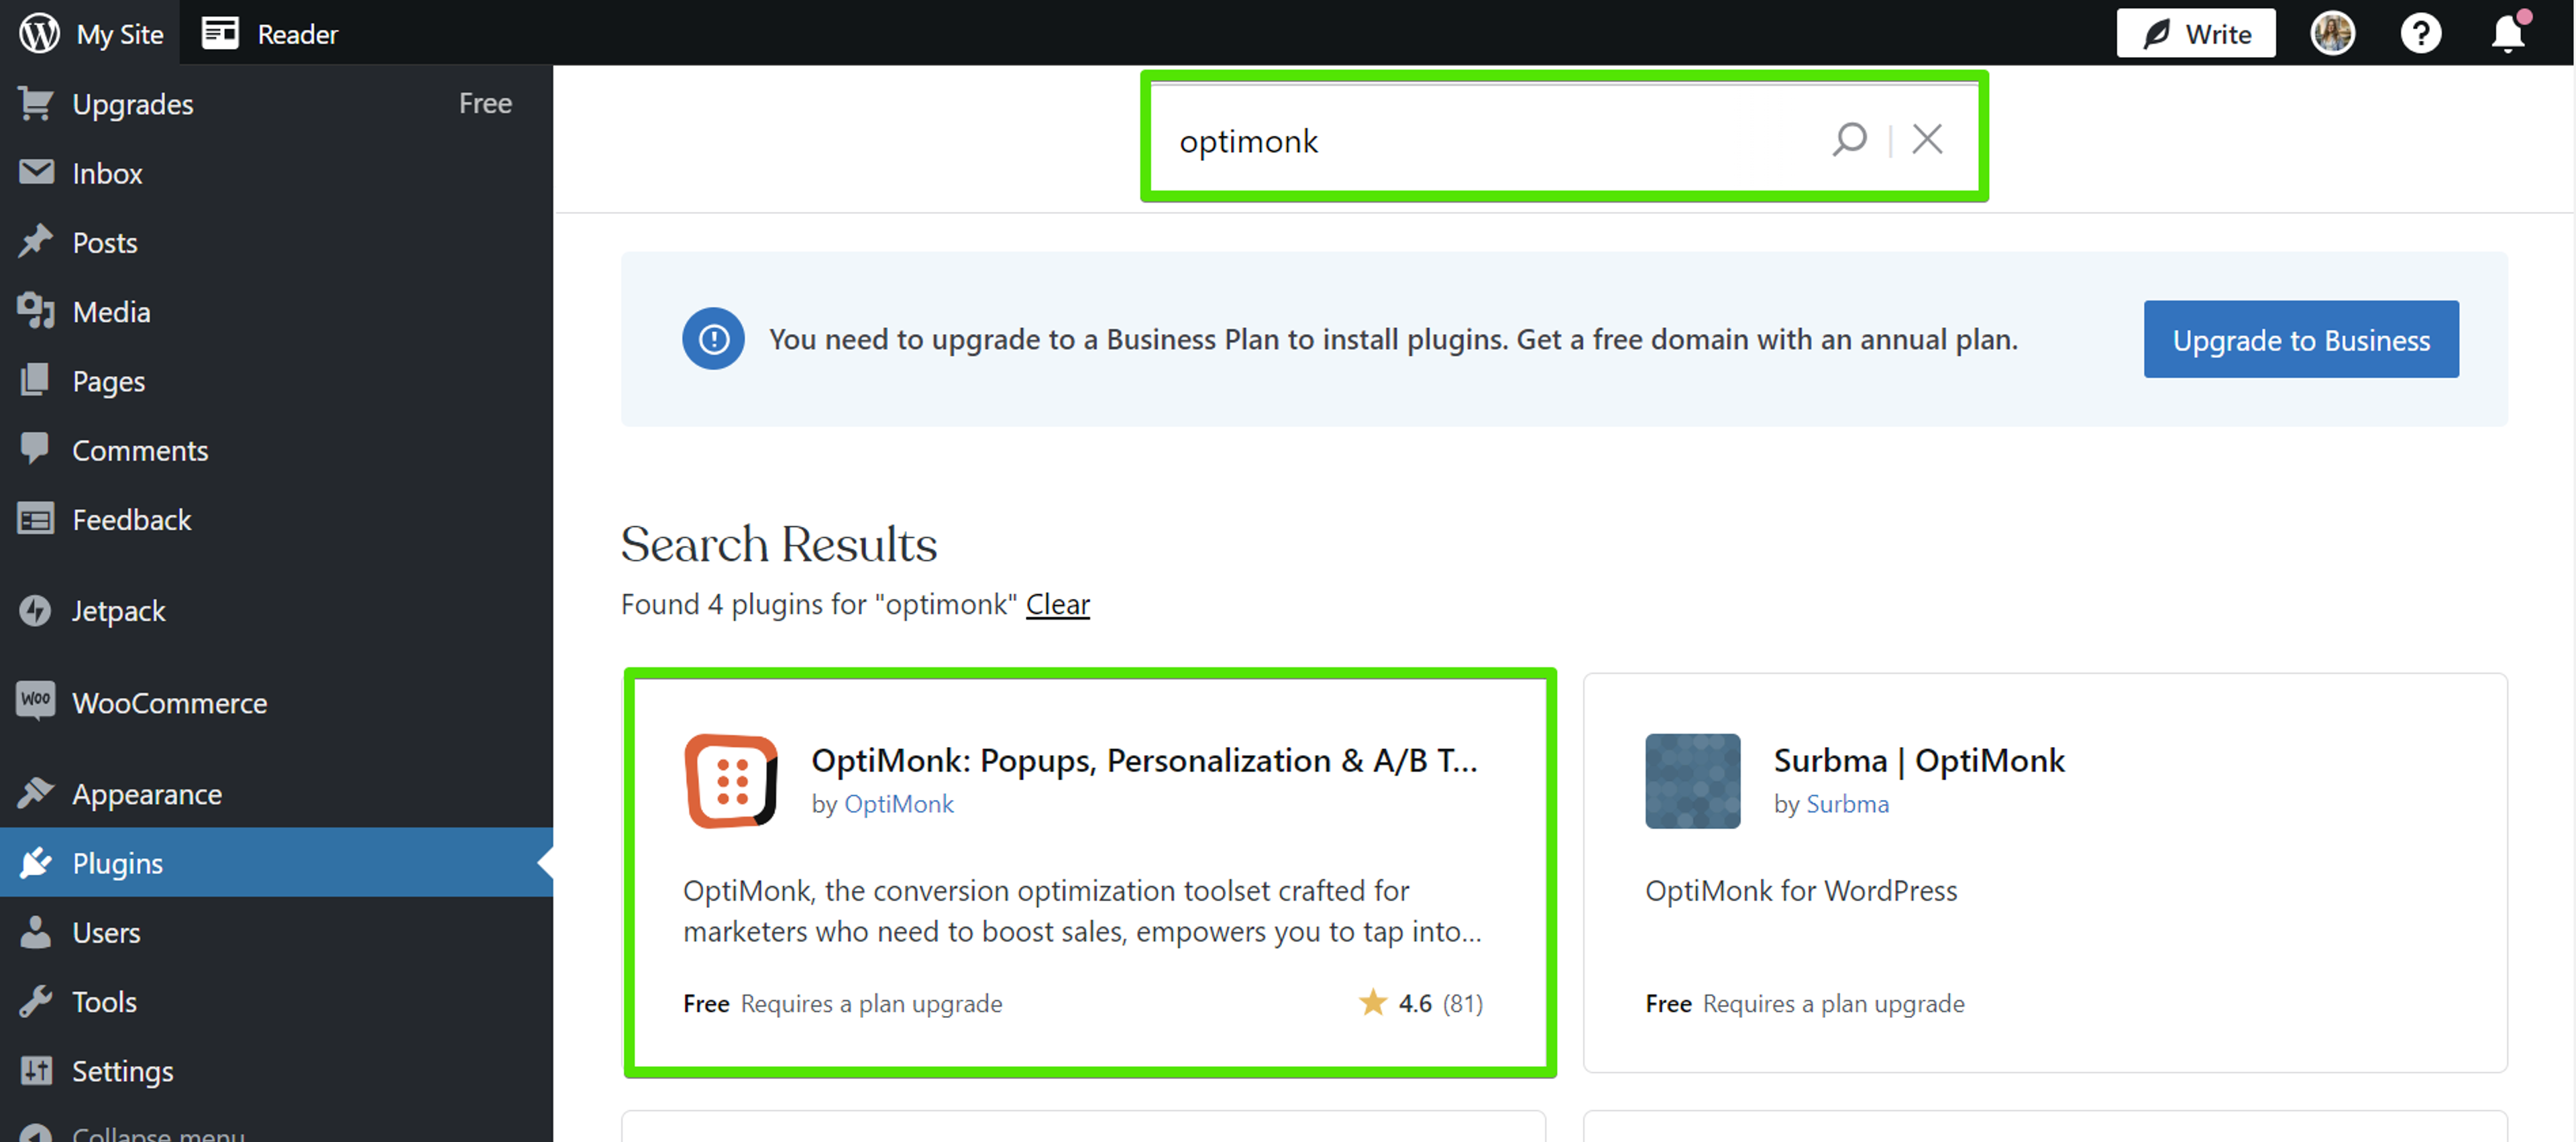Image resolution: width=2576 pixels, height=1142 pixels.
Task: Open Upgrades in sidebar menu
Action: (x=276, y=103)
